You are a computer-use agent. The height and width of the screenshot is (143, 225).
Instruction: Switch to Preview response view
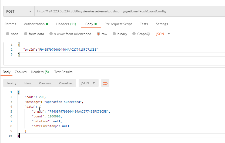pyautogui.click(x=45, y=83)
